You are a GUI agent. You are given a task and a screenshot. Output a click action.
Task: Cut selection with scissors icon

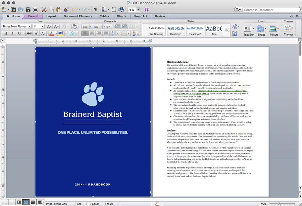pyautogui.click(x=44, y=9)
